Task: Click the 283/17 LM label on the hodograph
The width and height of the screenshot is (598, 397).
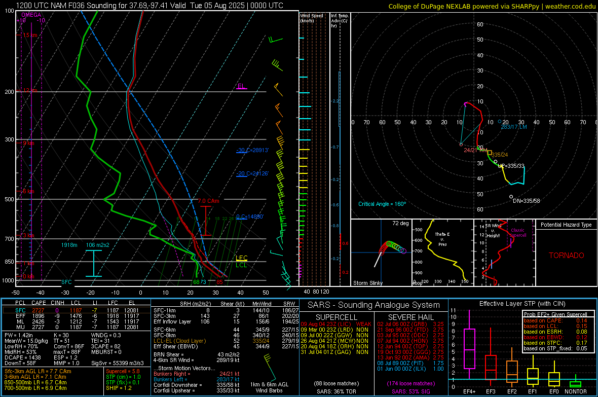Action: click(x=514, y=127)
